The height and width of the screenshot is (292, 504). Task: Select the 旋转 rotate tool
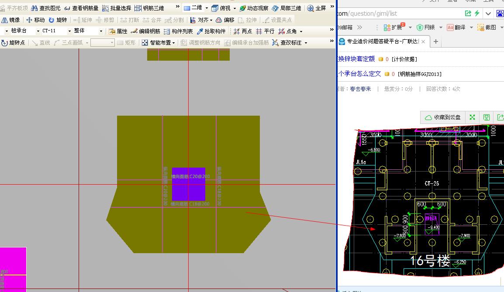58,20
